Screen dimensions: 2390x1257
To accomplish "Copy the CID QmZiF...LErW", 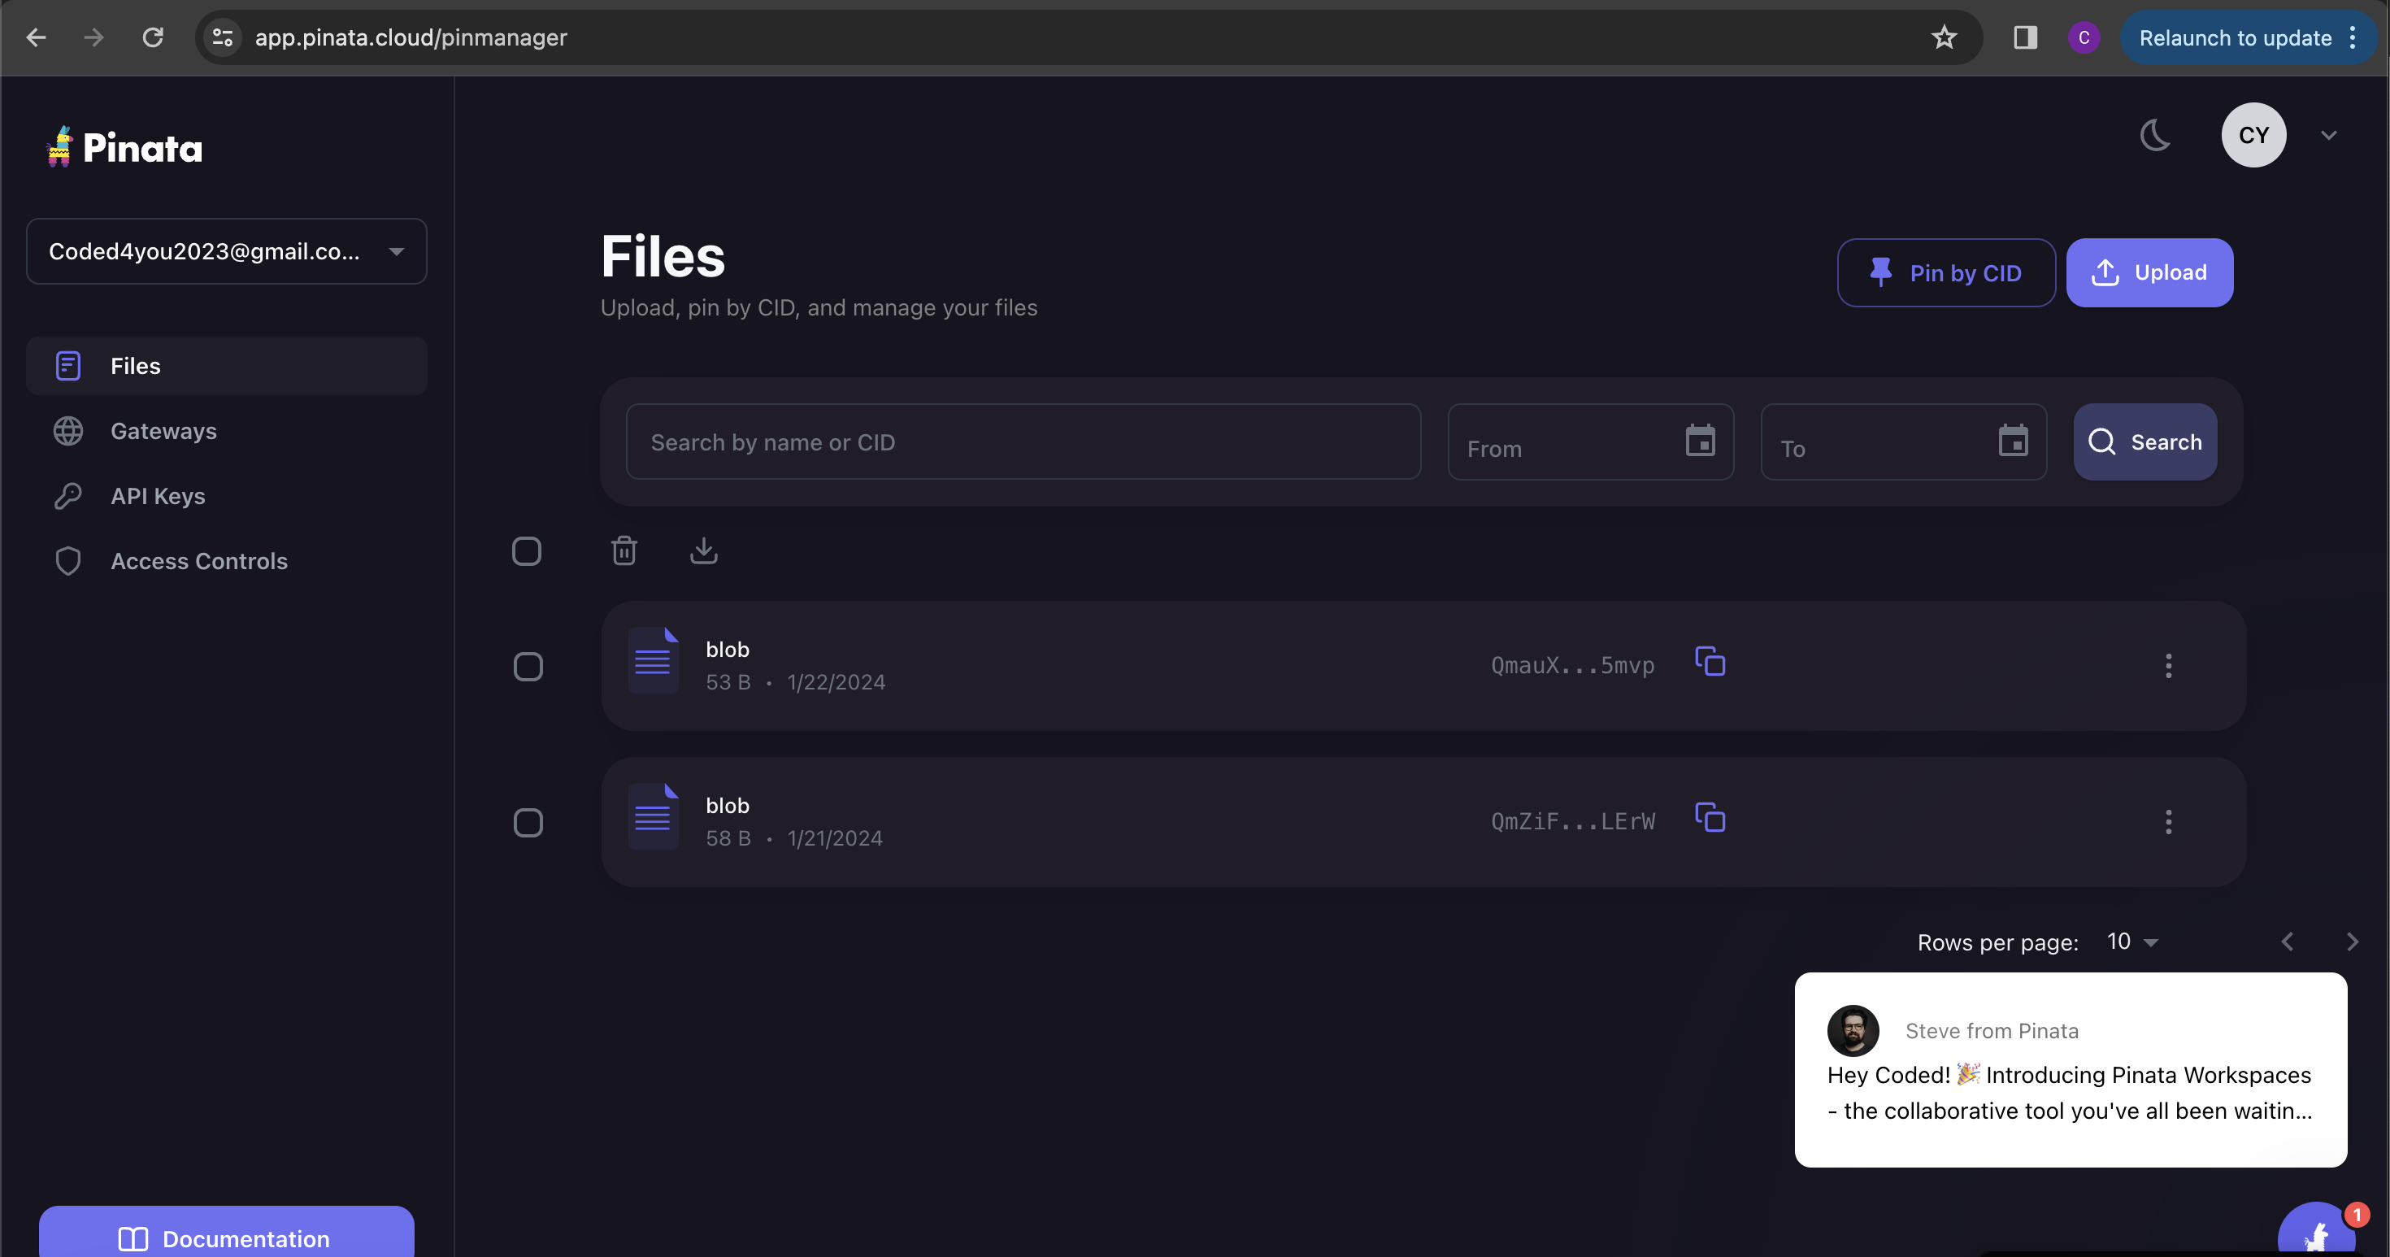I will 1709,818.
